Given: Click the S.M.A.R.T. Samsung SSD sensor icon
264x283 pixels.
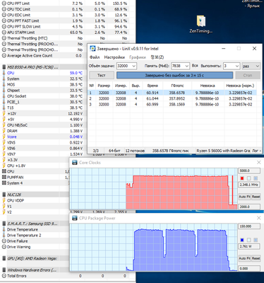Looking at the screenshot, I should pyautogui.click(x=4, y=224).
